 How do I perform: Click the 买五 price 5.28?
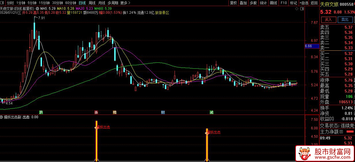click(348, 74)
